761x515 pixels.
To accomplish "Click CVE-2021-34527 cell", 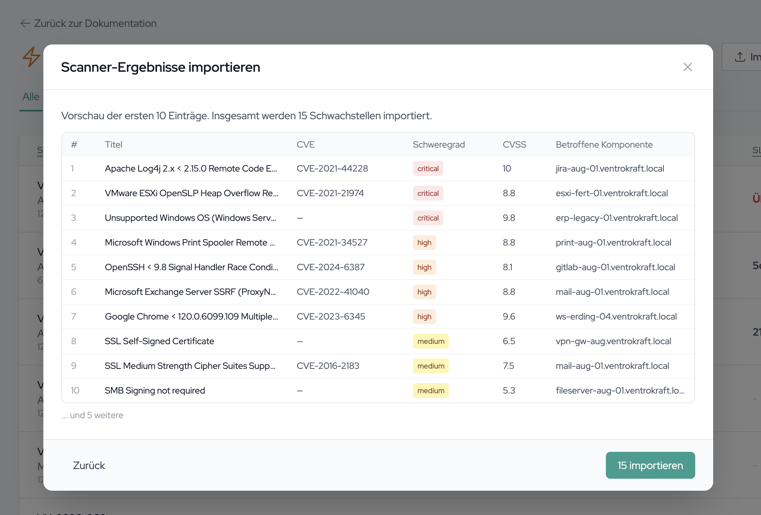I will click(x=332, y=243).
